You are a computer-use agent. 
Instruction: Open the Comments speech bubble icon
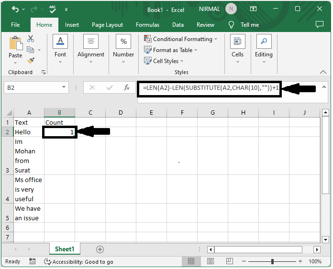tap(320, 24)
